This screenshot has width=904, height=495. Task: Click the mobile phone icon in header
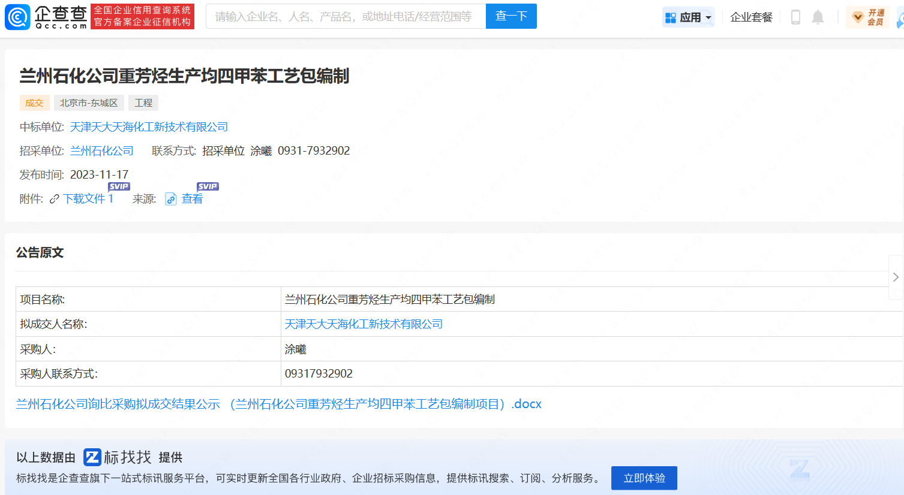pyautogui.click(x=795, y=17)
